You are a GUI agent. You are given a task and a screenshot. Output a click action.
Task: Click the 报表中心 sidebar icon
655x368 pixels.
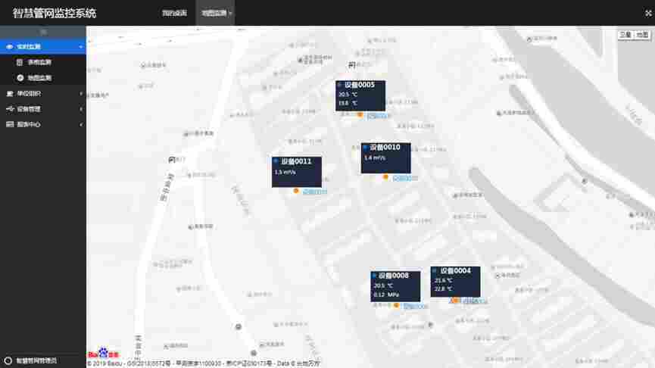10,123
